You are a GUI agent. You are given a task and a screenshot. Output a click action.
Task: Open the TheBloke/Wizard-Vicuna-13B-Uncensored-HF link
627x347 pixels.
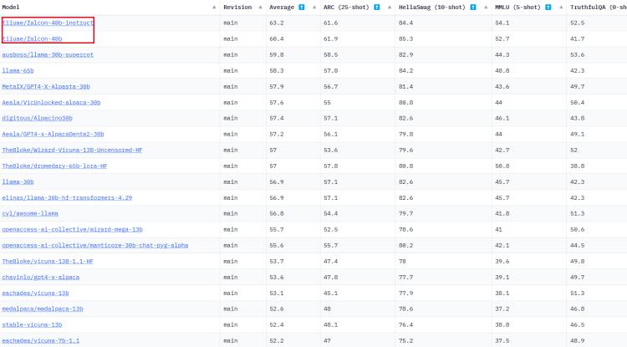tap(73, 150)
